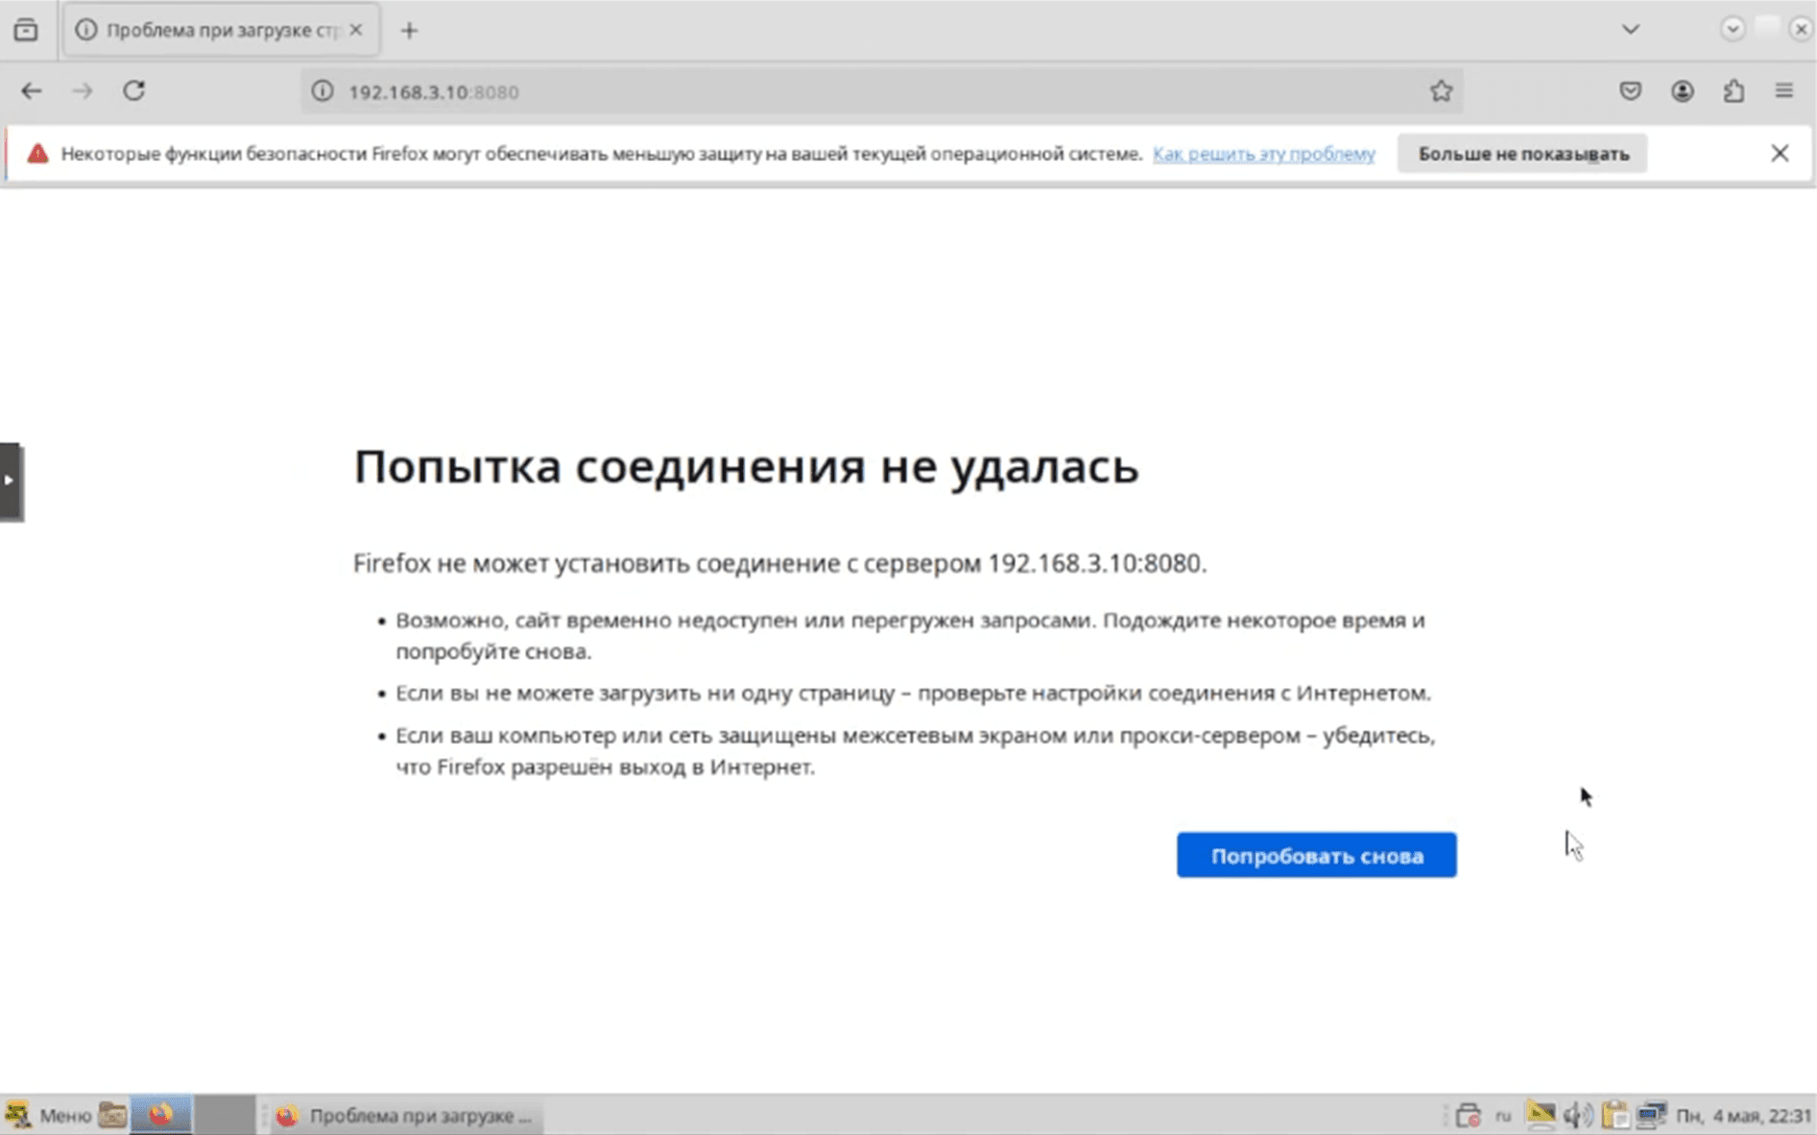
Task: Switch to the empty workspace in the pager
Action: click(x=225, y=1115)
